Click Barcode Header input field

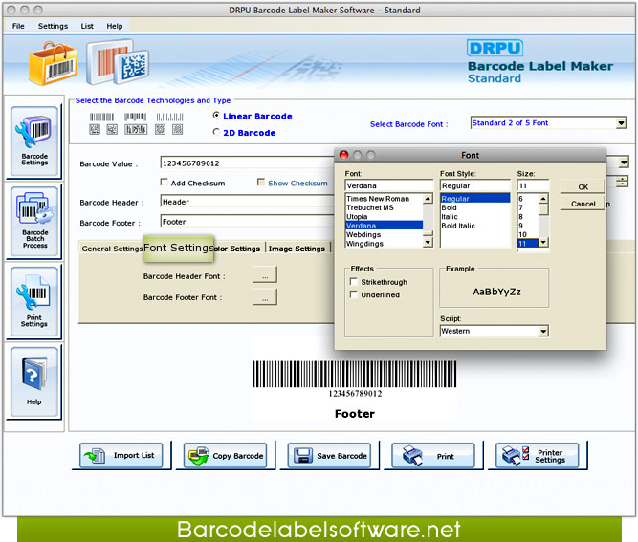(248, 202)
